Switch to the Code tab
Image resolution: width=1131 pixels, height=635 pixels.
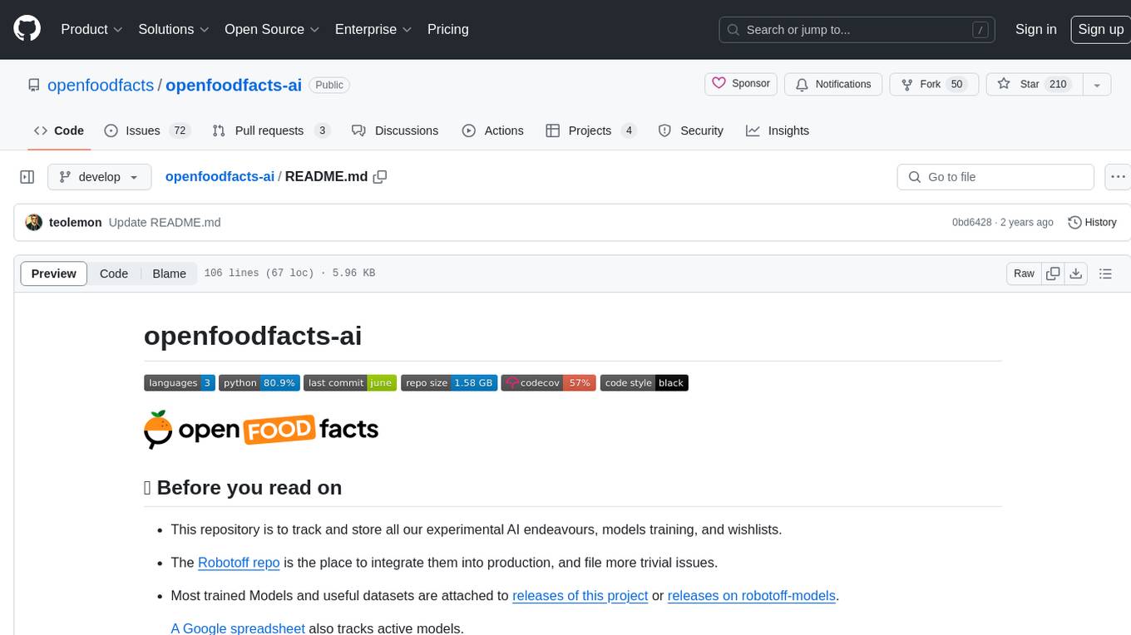(x=59, y=130)
